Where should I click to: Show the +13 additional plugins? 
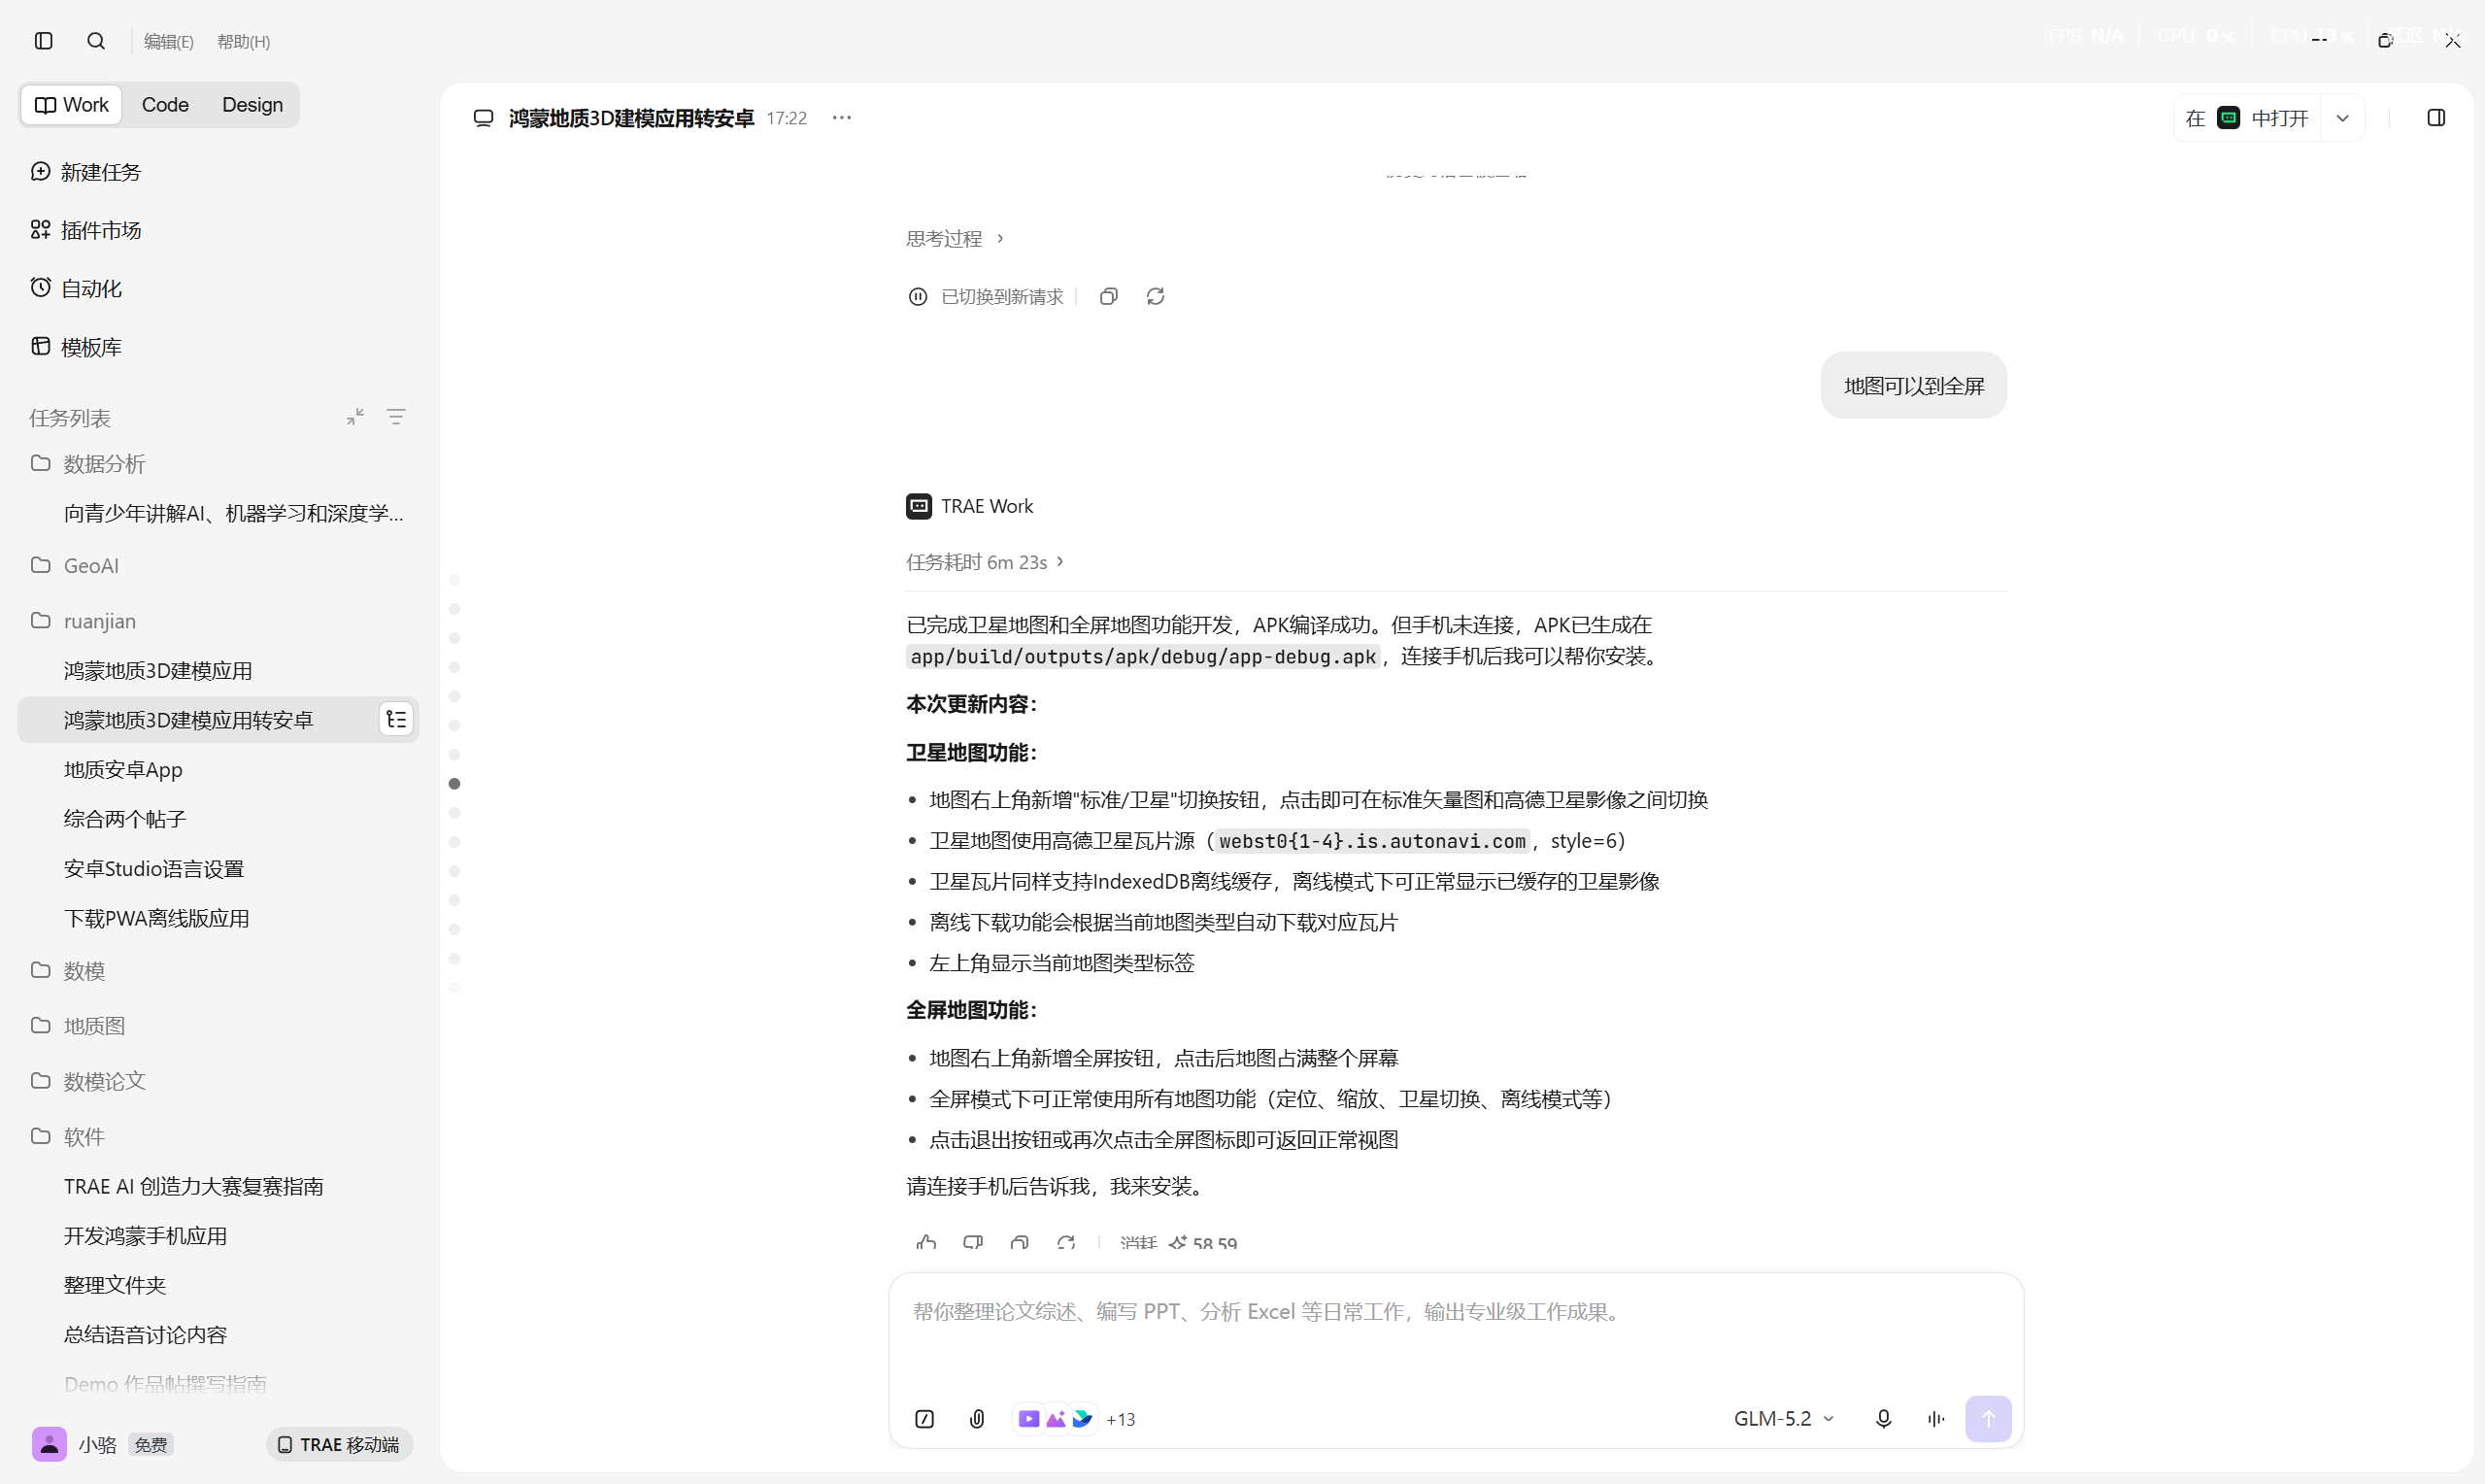coord(1121,1420)
